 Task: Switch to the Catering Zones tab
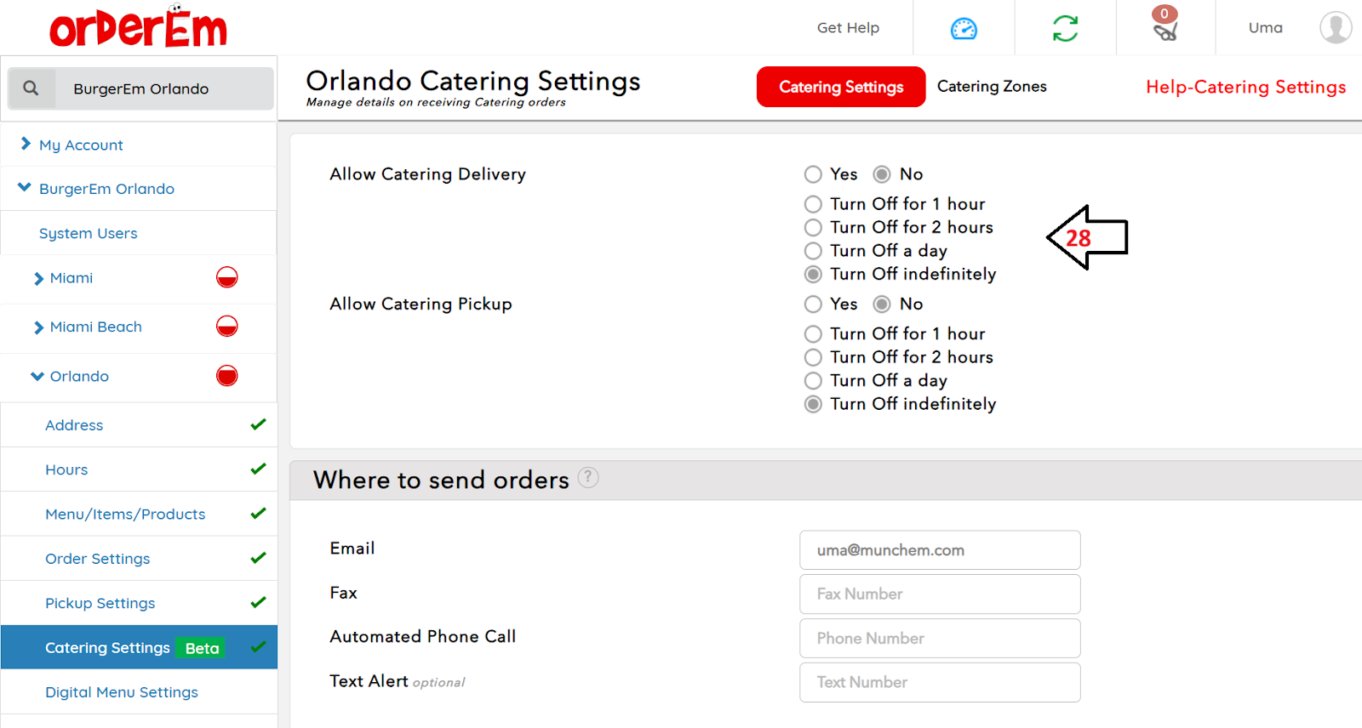pos(992,87)
